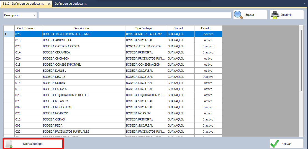Viewport: 308px width, 149px height.
Task: Click the Ciudad column header
Action: click(x=181, y=28)
